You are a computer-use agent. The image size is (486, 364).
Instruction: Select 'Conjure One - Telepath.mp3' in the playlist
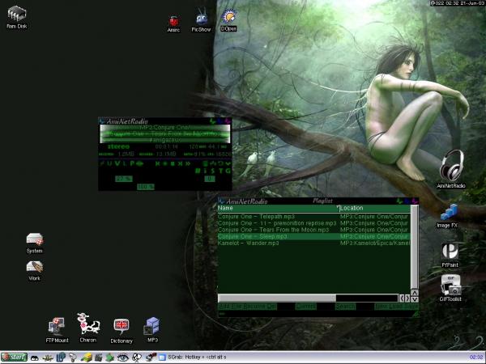[313, 217]
